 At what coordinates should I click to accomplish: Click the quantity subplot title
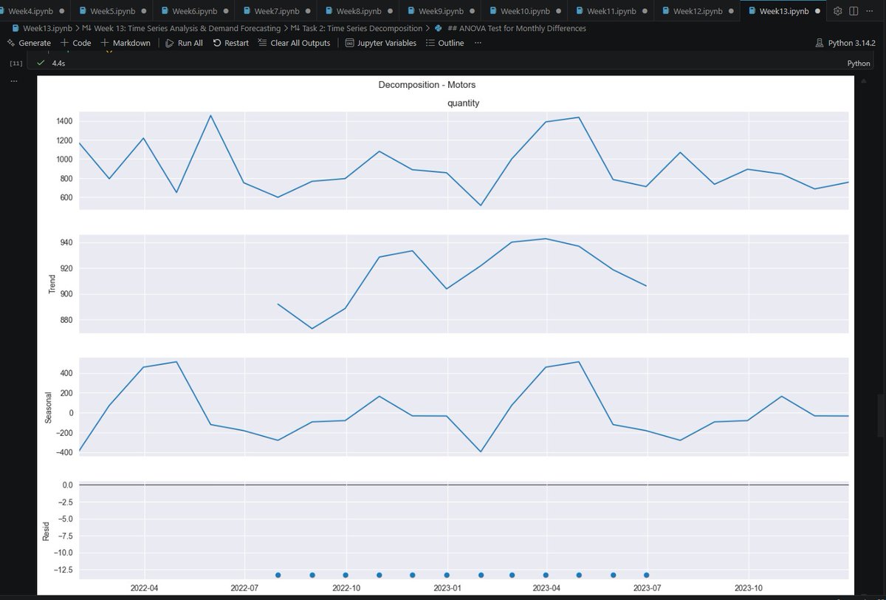(463, 103)
